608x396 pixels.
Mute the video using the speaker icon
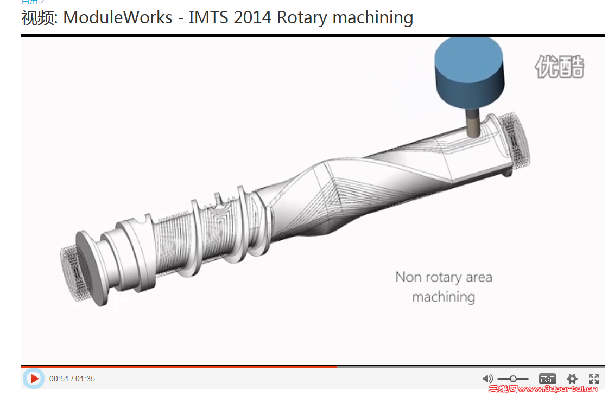487,379
